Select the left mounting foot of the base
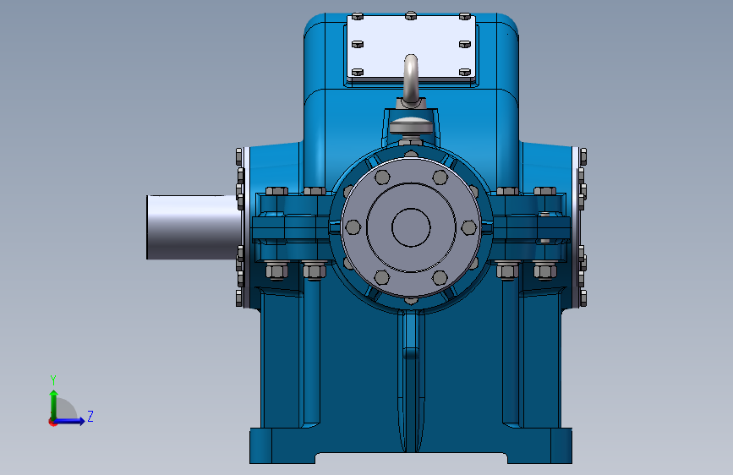 tap(283, 445)
